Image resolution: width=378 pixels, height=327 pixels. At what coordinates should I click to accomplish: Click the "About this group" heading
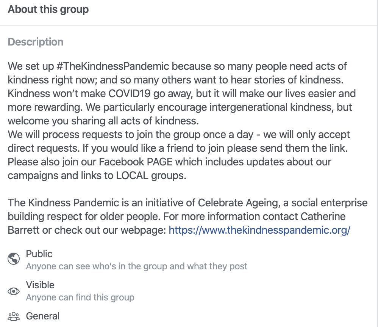48,9
